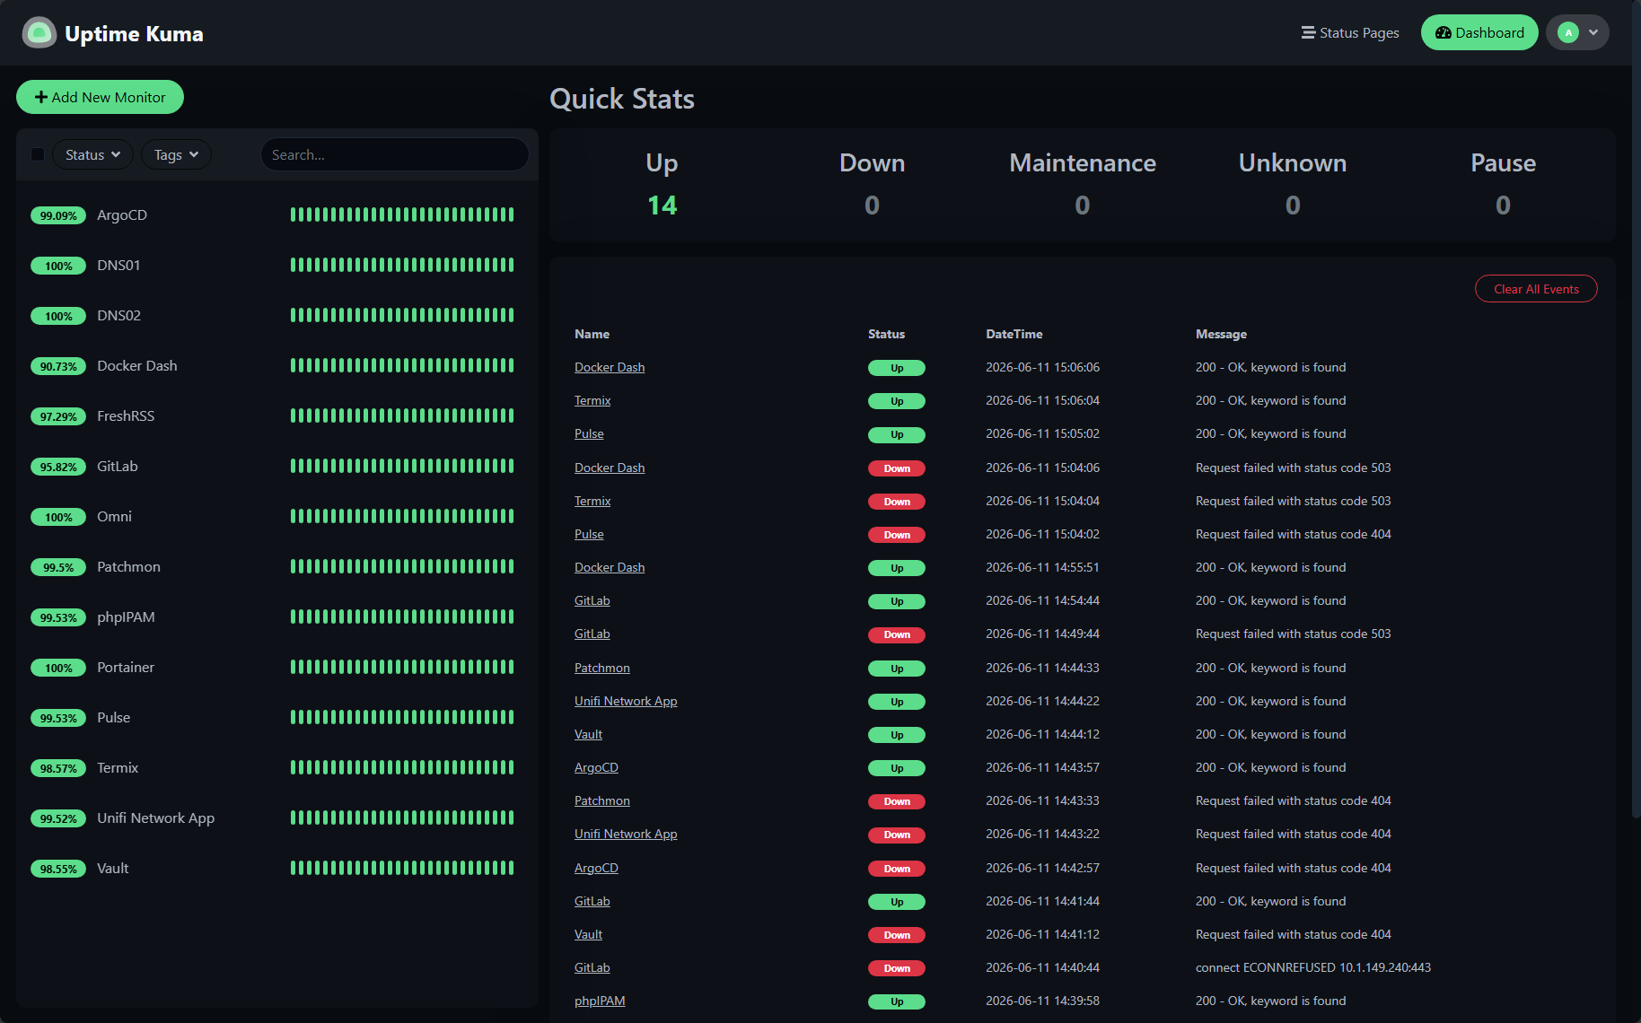
Task: Click the Up count 14
Action: 662,205
